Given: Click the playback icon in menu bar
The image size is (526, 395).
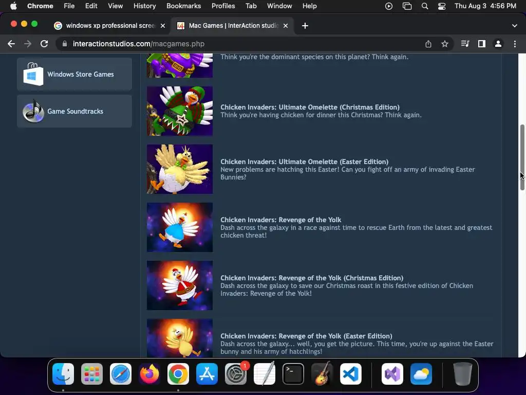Looking at the screenshot, I should 389,6.
